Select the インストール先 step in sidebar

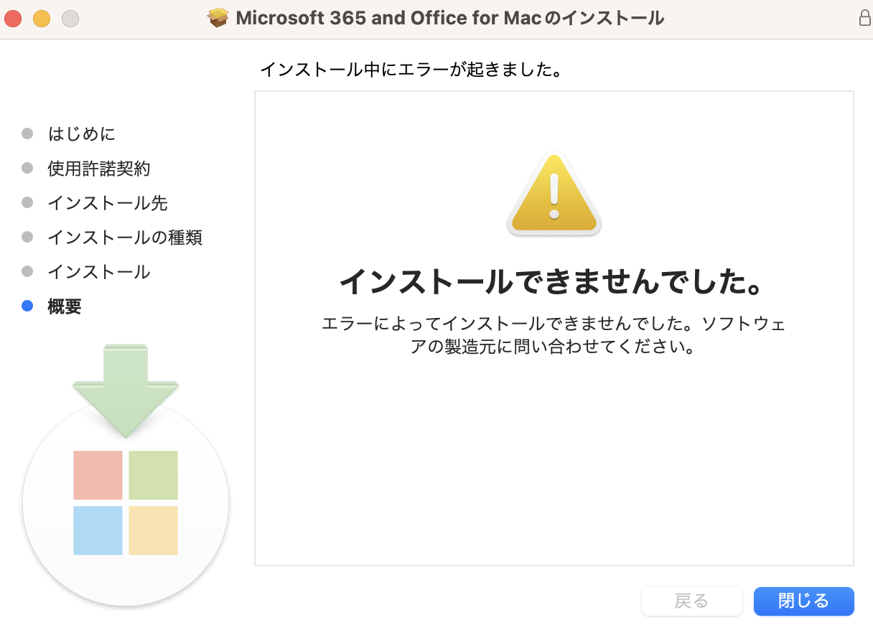(108, 203)
